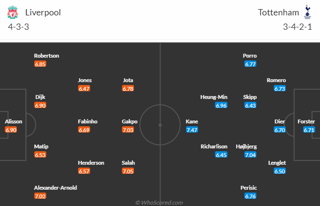Open the Liverpool team name link
The image size is (320, 206).
[43, 12]
